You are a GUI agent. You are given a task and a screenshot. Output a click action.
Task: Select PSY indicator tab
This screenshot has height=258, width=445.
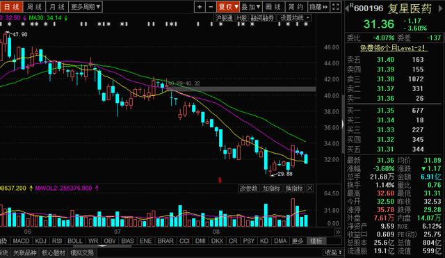click(249, 241)
